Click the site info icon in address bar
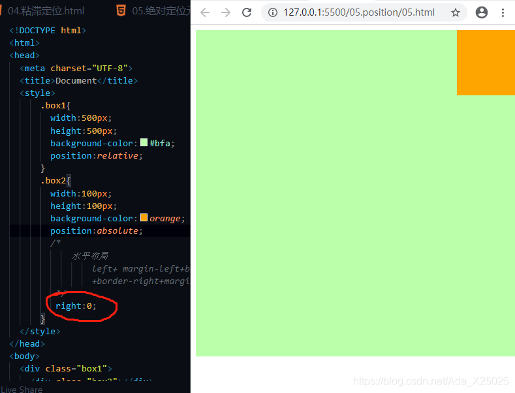515x393 pixels. tap(273, 12)
